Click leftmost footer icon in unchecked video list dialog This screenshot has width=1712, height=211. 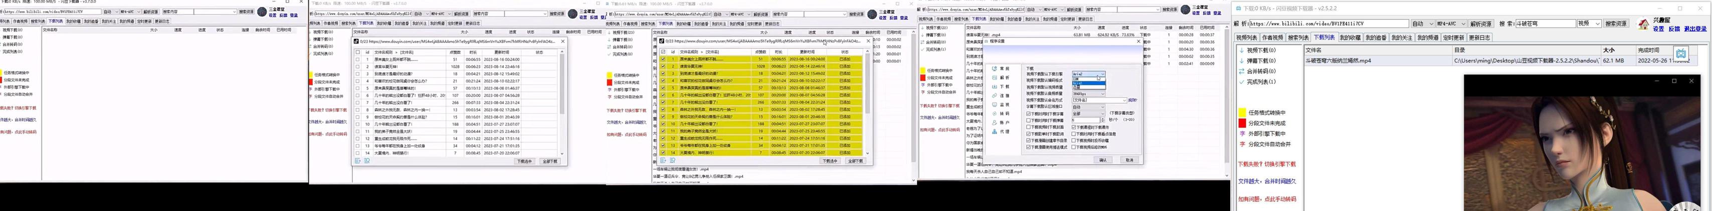pos(357,160)
